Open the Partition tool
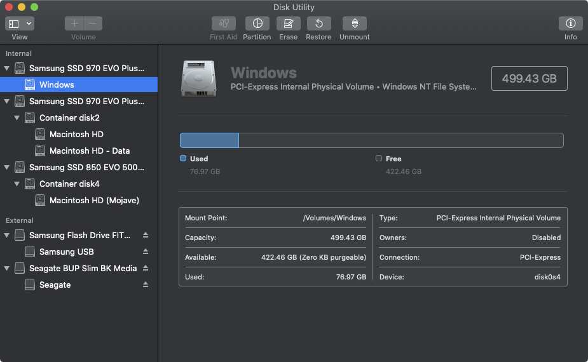Viewport: 588px width, 362px height. [257, 23]
